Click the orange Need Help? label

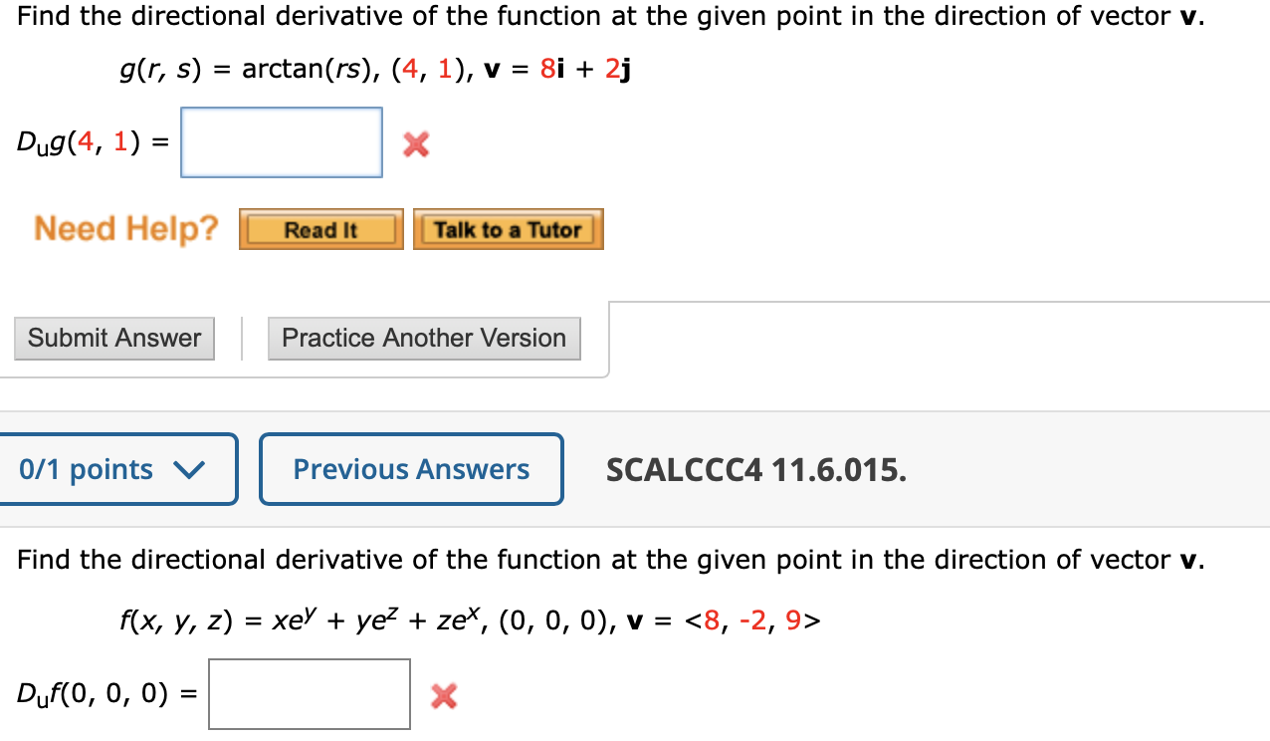click(x=123, y=228)
